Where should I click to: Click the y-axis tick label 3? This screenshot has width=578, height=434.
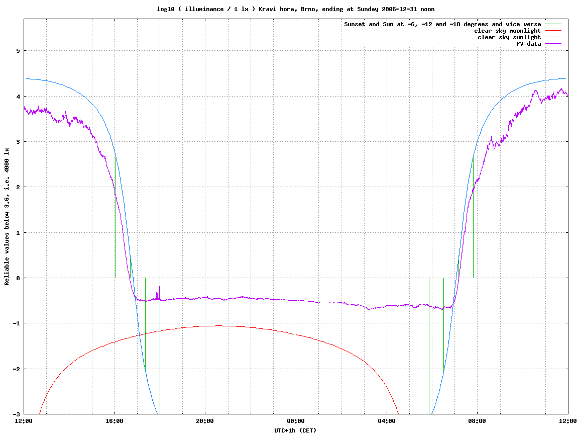coord(18,142)
